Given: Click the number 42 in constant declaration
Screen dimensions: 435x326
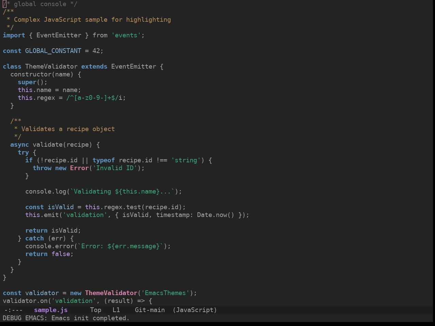Looking at the screenshot, I should coord(96,51).
